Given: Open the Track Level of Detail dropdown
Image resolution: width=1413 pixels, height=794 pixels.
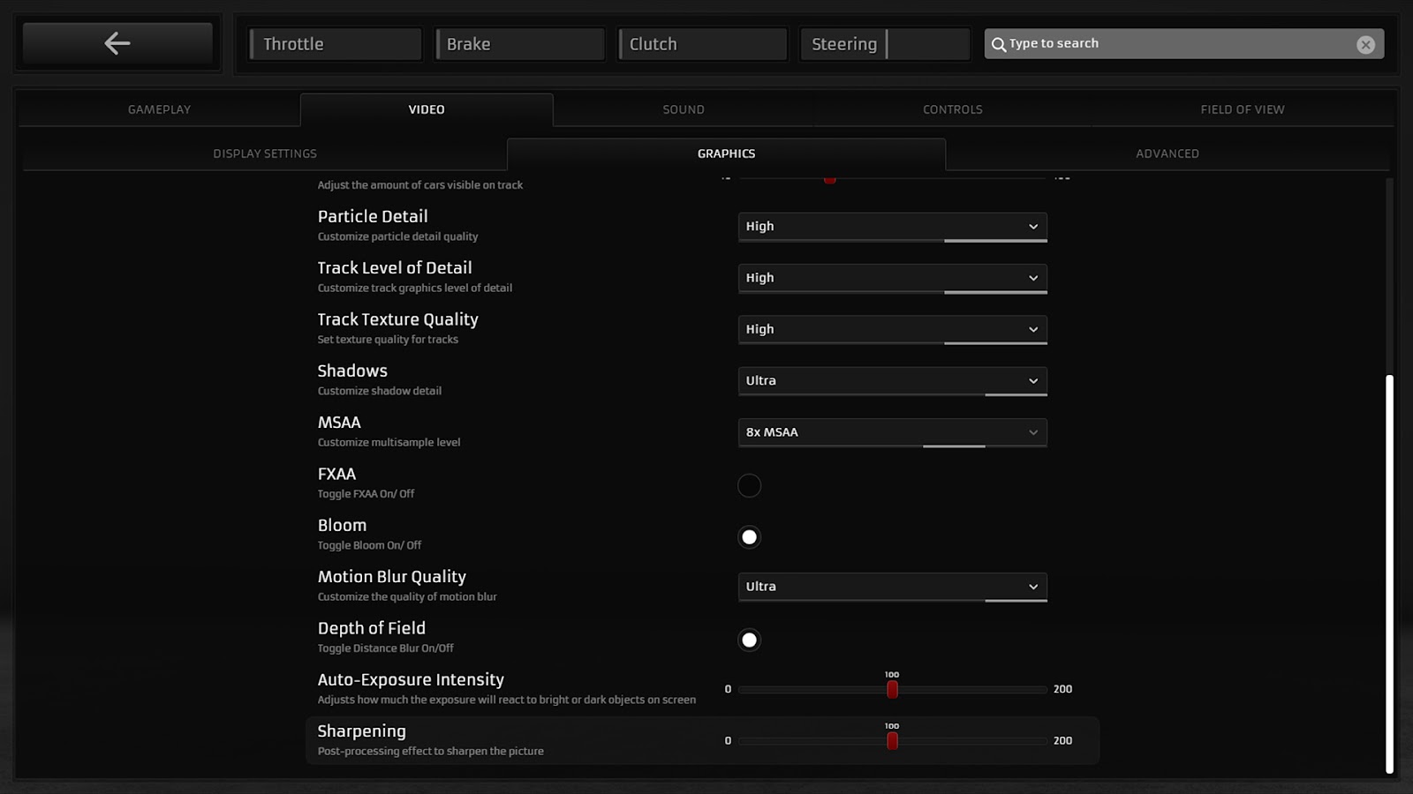Looking at the screenshot, I should [892, 278].
